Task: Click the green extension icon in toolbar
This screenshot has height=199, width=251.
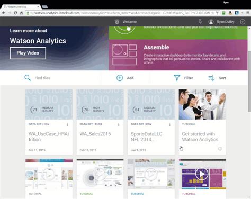Action: [223, 13]
